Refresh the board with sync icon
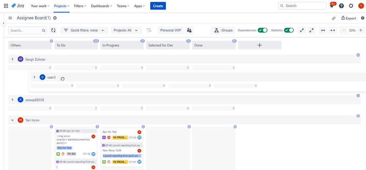The image size is (366, 170). [x=53, y=30]
